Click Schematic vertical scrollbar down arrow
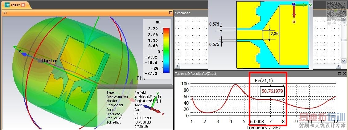The width and height of the screenshot is (348, 130). coord(344,61)
